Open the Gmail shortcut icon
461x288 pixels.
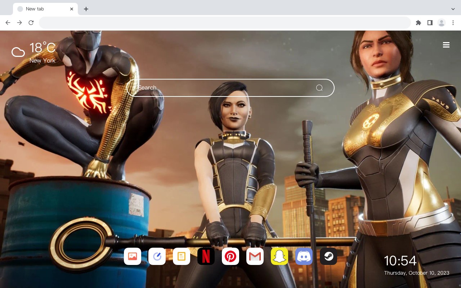[255, 256]
